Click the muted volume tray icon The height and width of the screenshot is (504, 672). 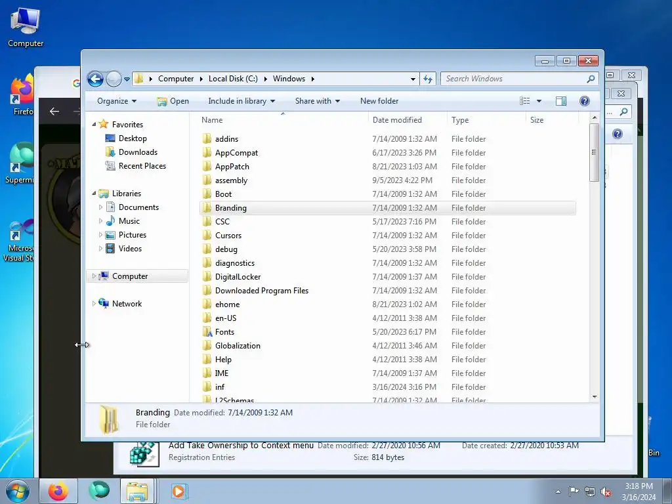coord(606,492)
